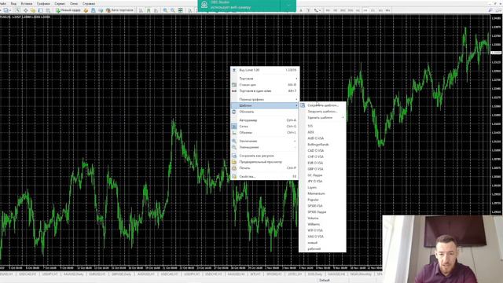
Task: Select Увеличение in the context menu
Action: point(265,141)
